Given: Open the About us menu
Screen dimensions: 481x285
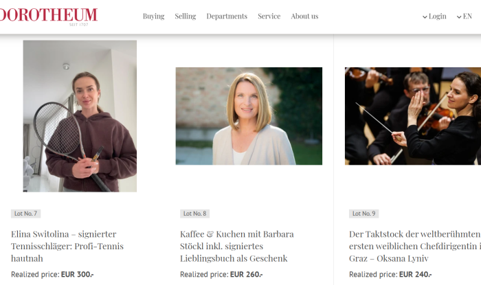Looking at the screenshot, I should [304, 16].
